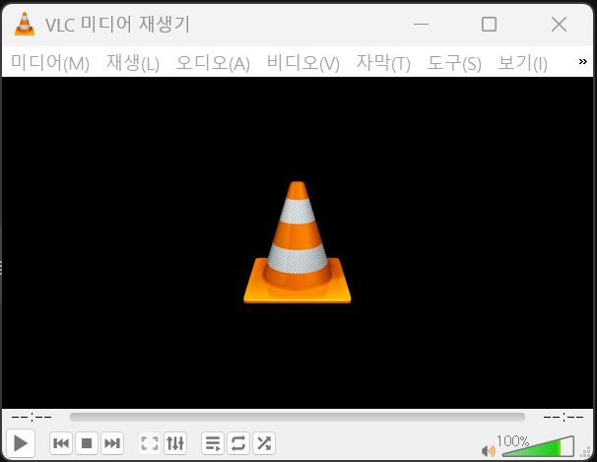Image resolution: width=597 pixels, height=462 pixels.
Task: Stop playback with the Stop button
Action: point(87,443)
